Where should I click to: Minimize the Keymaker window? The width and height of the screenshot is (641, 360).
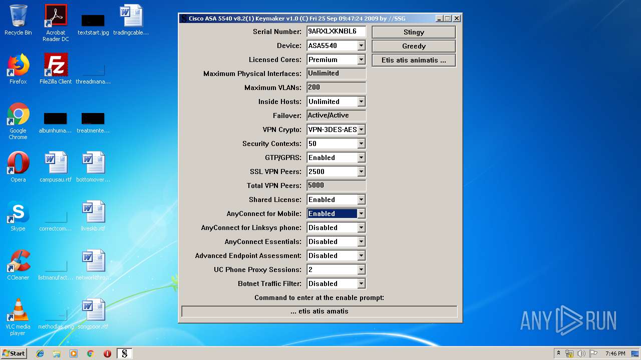[439, 18]
